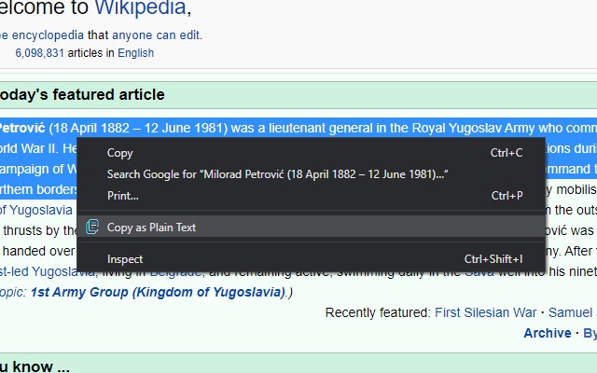The height and width of the screenshot is (373, 597).
Task: Click the 'Did you know ...' section heading
Action: tap(35, 366)
